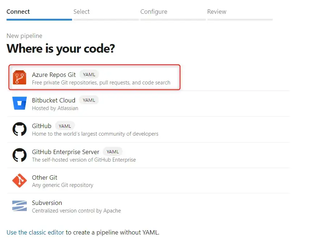The width and height of the screenshot is (325, 241).
Task: Click YAML badge beside GitHub Enterprise Server
Action: pos(113,152)
